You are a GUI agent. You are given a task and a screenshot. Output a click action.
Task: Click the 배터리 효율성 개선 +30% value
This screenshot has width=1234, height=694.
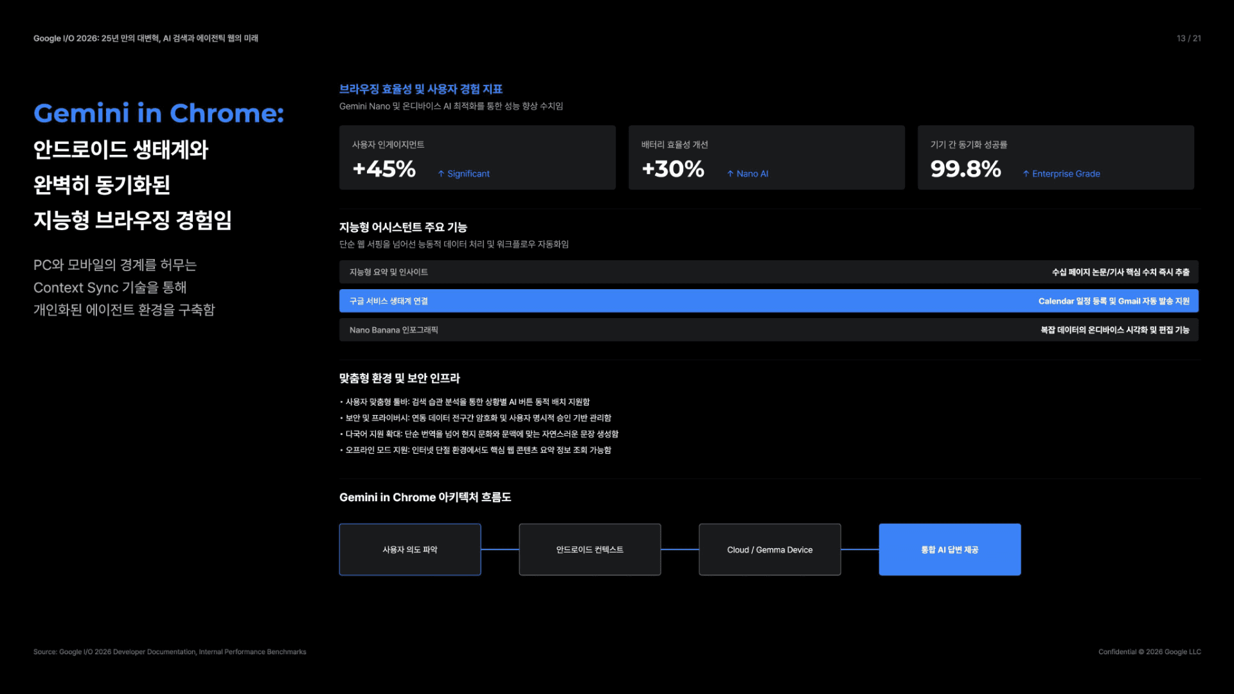click(x=673, y=169)
